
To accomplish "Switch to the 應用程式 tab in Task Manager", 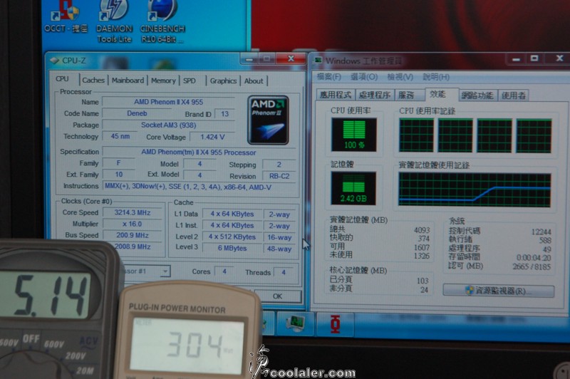I will (x=336, y=95).
